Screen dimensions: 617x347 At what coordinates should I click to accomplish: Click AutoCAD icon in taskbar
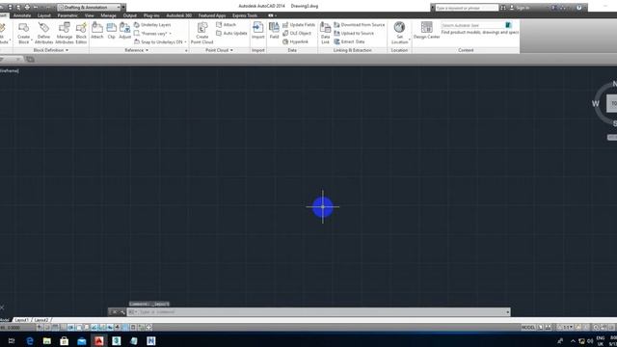(98, 340)
